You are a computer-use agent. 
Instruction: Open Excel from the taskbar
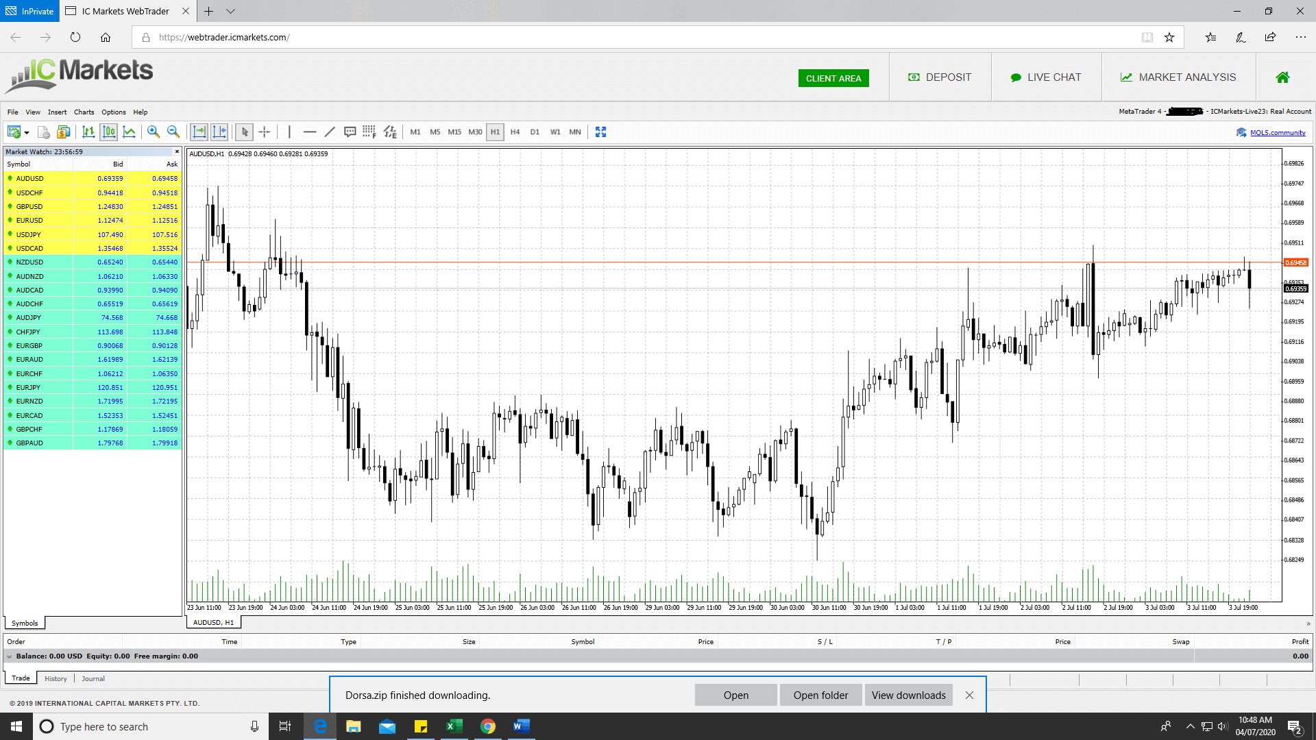click(x=454, y=726)
